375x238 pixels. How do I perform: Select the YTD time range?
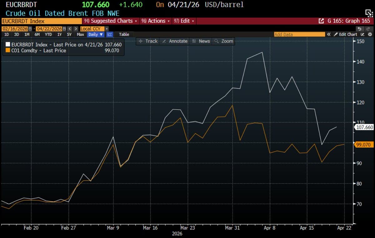tap(48, 34)
